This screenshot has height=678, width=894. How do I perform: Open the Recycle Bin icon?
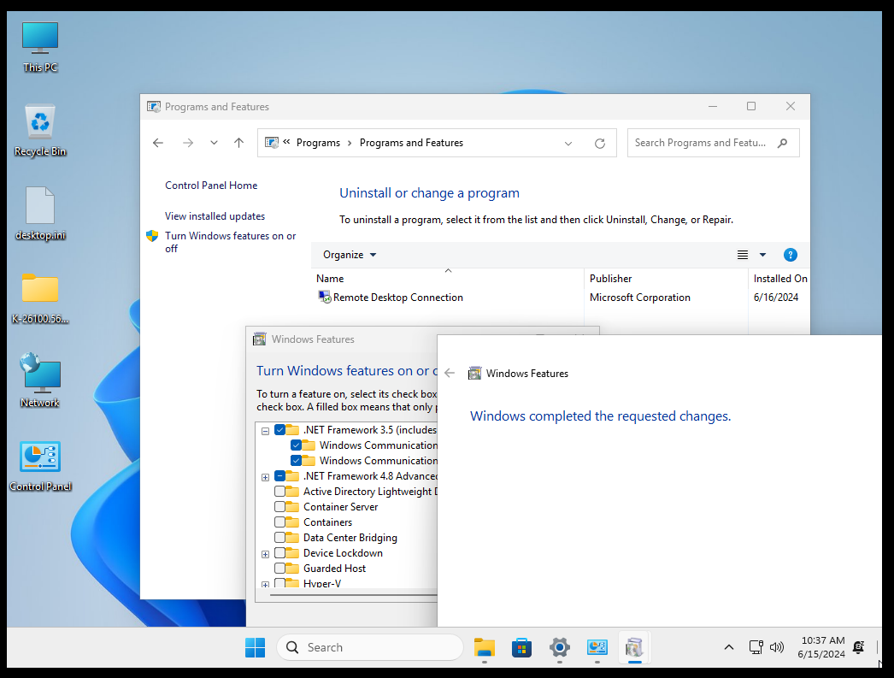pyautogui.click(x=40, y=131)
